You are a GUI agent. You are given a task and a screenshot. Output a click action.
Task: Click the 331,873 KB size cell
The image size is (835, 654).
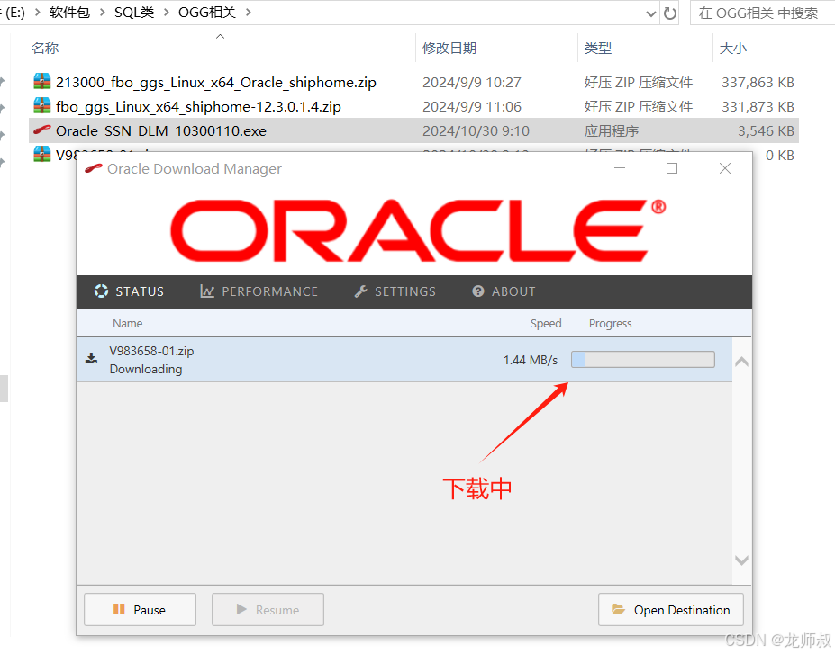coord(758,107)
